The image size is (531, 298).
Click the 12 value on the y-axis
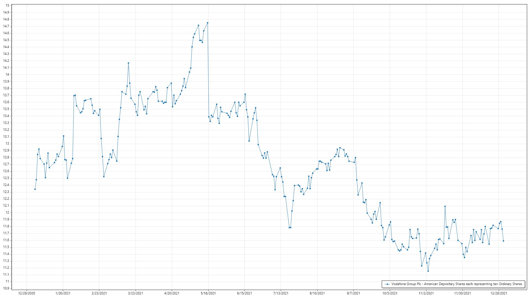(x=7, y=212)
